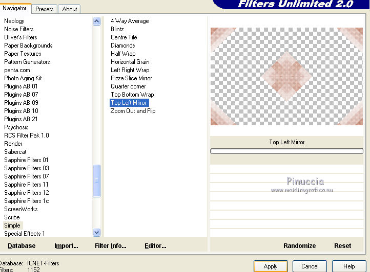Screen dimensions: 370x272
Task: Select Plugins AB 09 category
Action: pos(21,103)
